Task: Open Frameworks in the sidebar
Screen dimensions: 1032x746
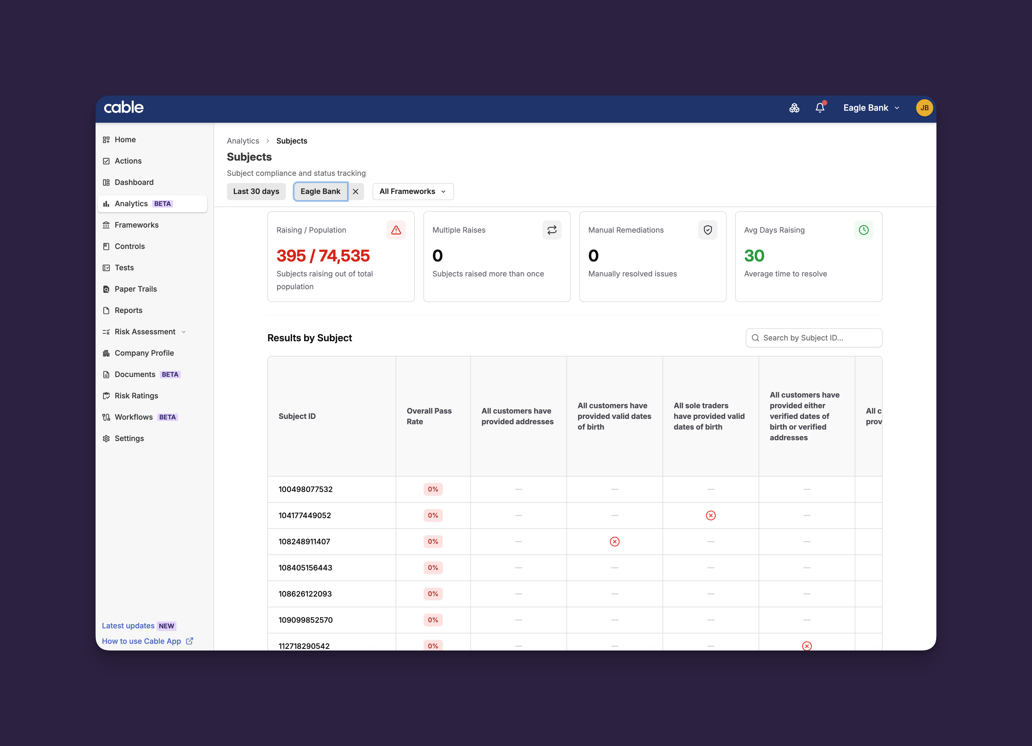Action: pyautogui.click(x=152, y=225)
